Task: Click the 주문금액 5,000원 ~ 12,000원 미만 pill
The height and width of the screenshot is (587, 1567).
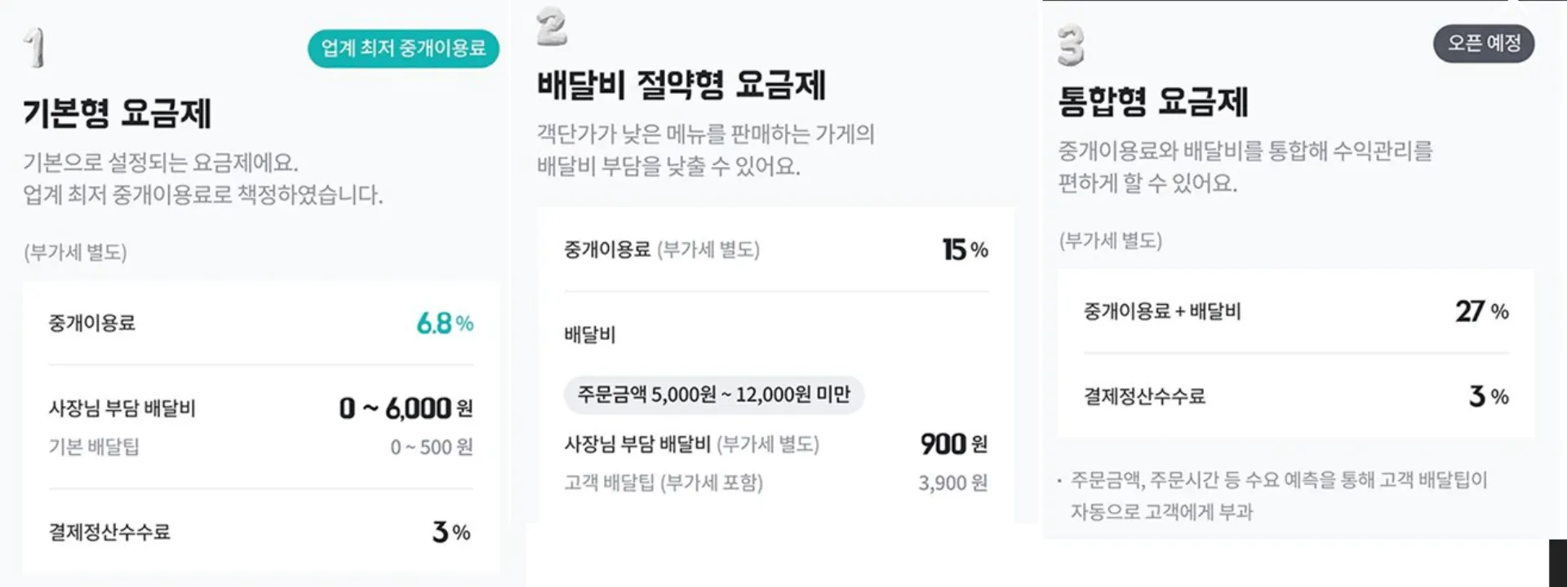Action: pos(713,395)
